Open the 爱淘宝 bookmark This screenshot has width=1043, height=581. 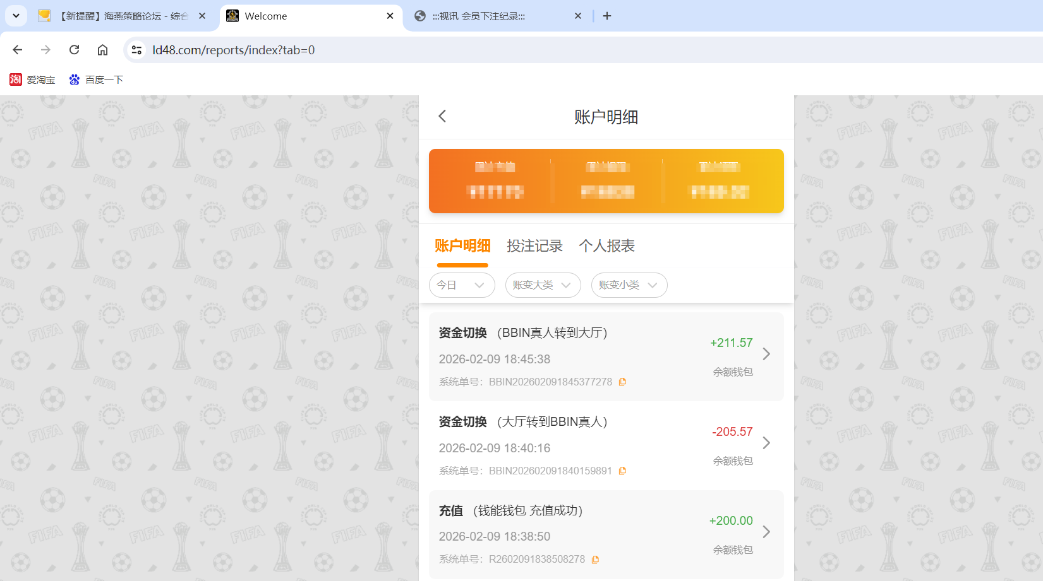click(x=32, y=79)
